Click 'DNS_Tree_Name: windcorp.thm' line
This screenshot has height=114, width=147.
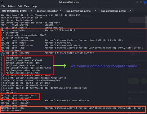coord(23,70)
